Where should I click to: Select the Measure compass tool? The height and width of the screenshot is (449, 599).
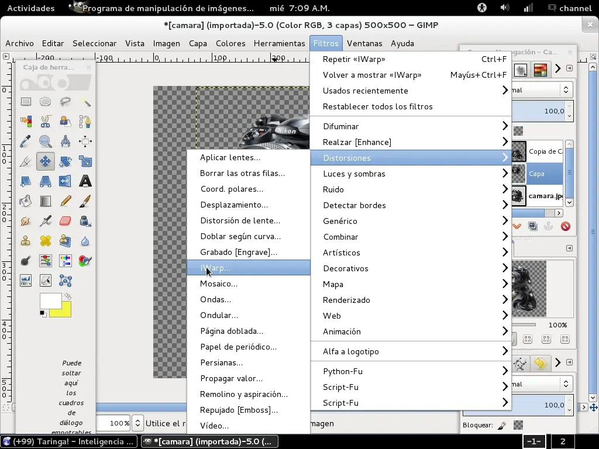click(x=66, y=141)
